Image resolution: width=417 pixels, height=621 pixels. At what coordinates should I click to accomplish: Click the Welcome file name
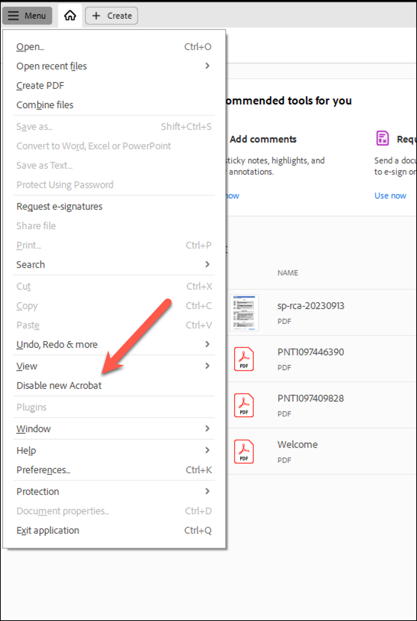click(x=297, y=444)
